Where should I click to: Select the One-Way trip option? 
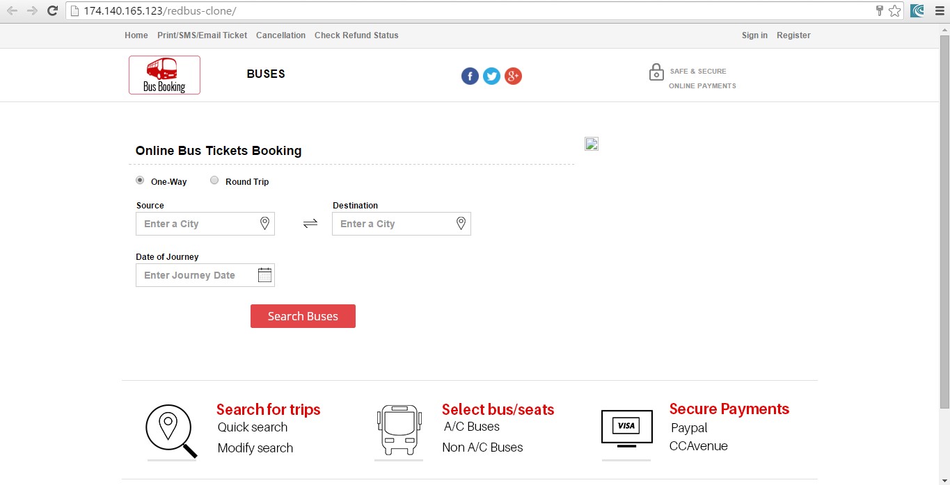tap(140, 179)
